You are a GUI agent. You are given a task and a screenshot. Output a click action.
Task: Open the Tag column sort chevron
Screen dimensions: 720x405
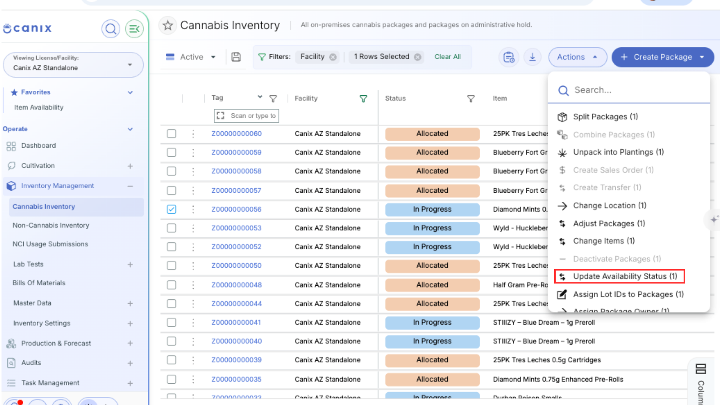point(260,97)
